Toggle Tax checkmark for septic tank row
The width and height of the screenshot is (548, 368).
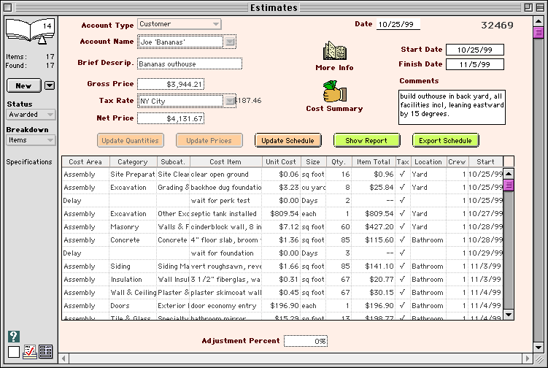click(x=403, y=214)
